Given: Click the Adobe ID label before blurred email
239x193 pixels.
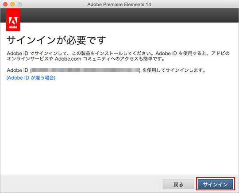Looking at the screenshot, I should pyautogui.click(x=18, y=70).
